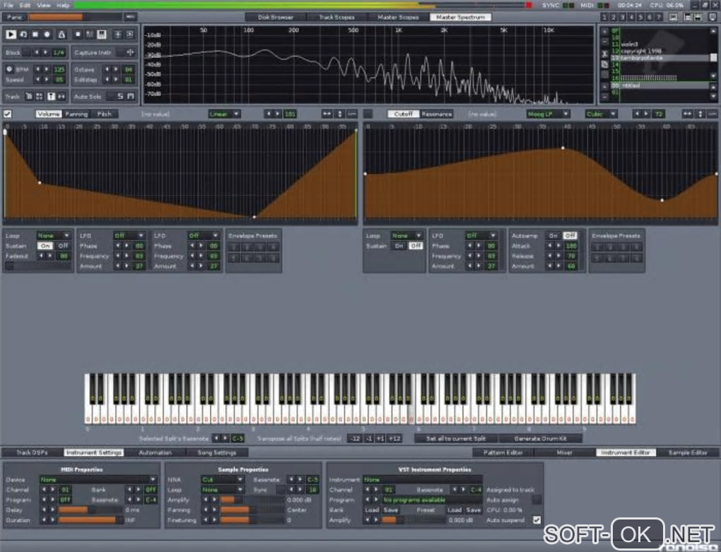Image resolution: width=721 pixels, height=552 pixels.
Task: Set Autoamp to Off
Action: (570, 236)
